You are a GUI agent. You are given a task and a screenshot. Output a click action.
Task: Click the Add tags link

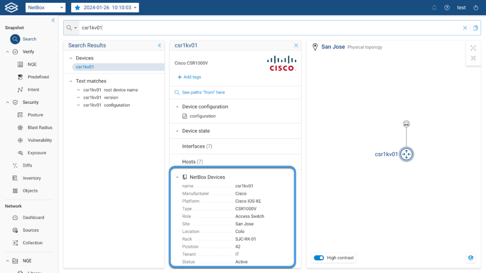click(189, 77)
